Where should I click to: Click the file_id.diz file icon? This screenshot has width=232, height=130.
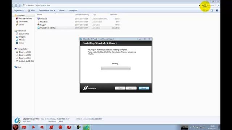point(38,22)
